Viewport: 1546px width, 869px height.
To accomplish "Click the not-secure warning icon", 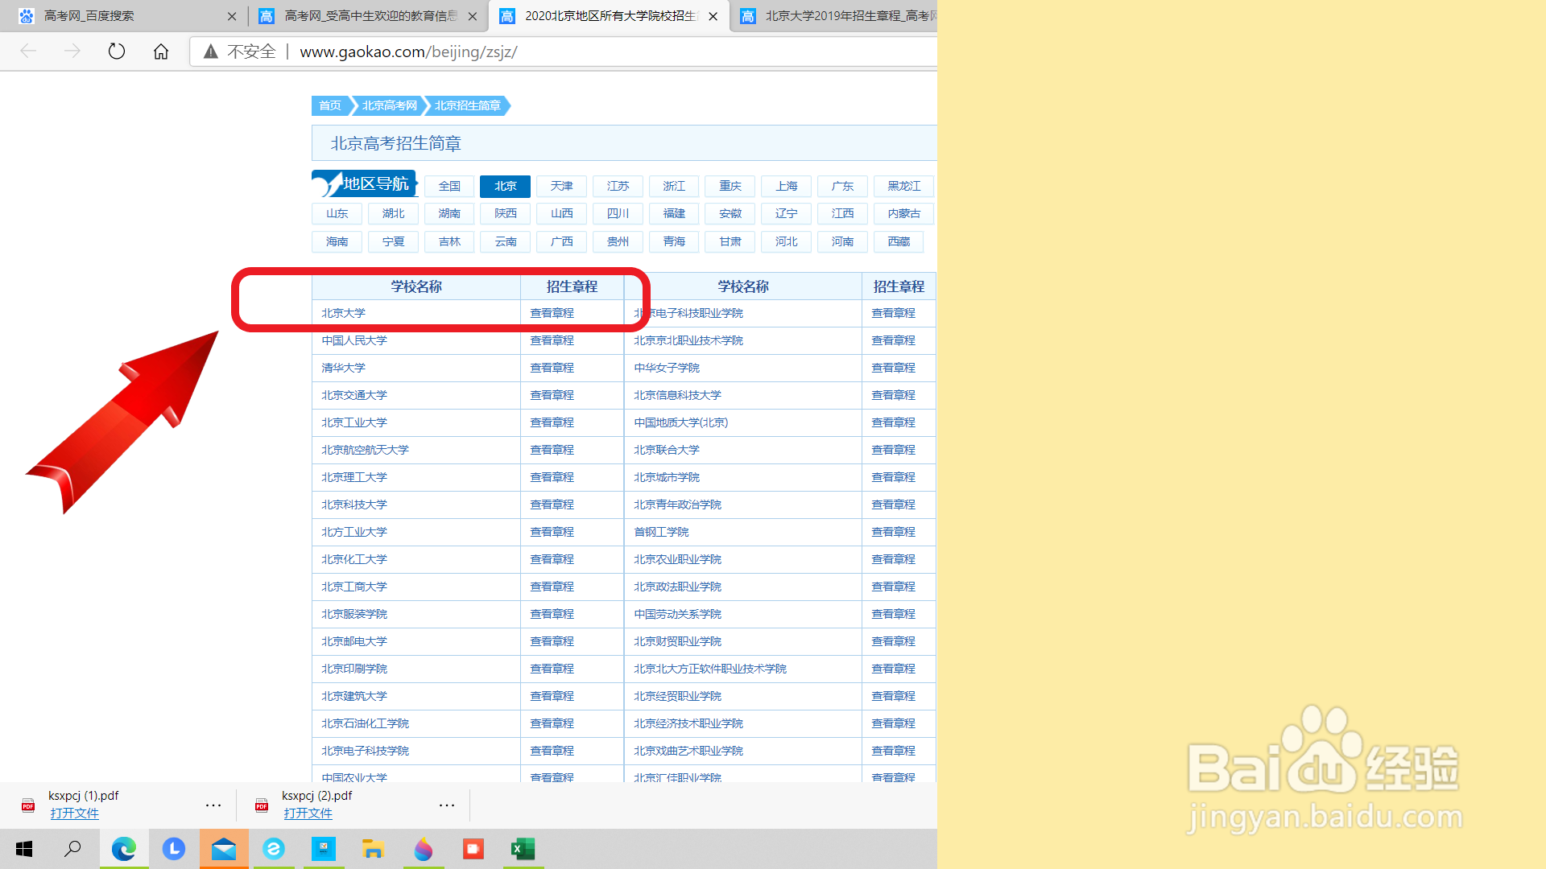I will tap(211, 51).
